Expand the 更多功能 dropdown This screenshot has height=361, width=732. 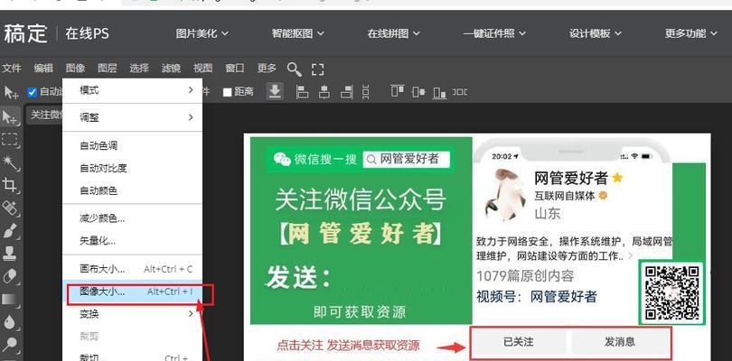pos(691,33)
